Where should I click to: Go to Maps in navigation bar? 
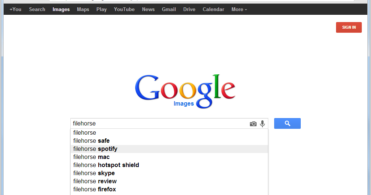(83, 10)
